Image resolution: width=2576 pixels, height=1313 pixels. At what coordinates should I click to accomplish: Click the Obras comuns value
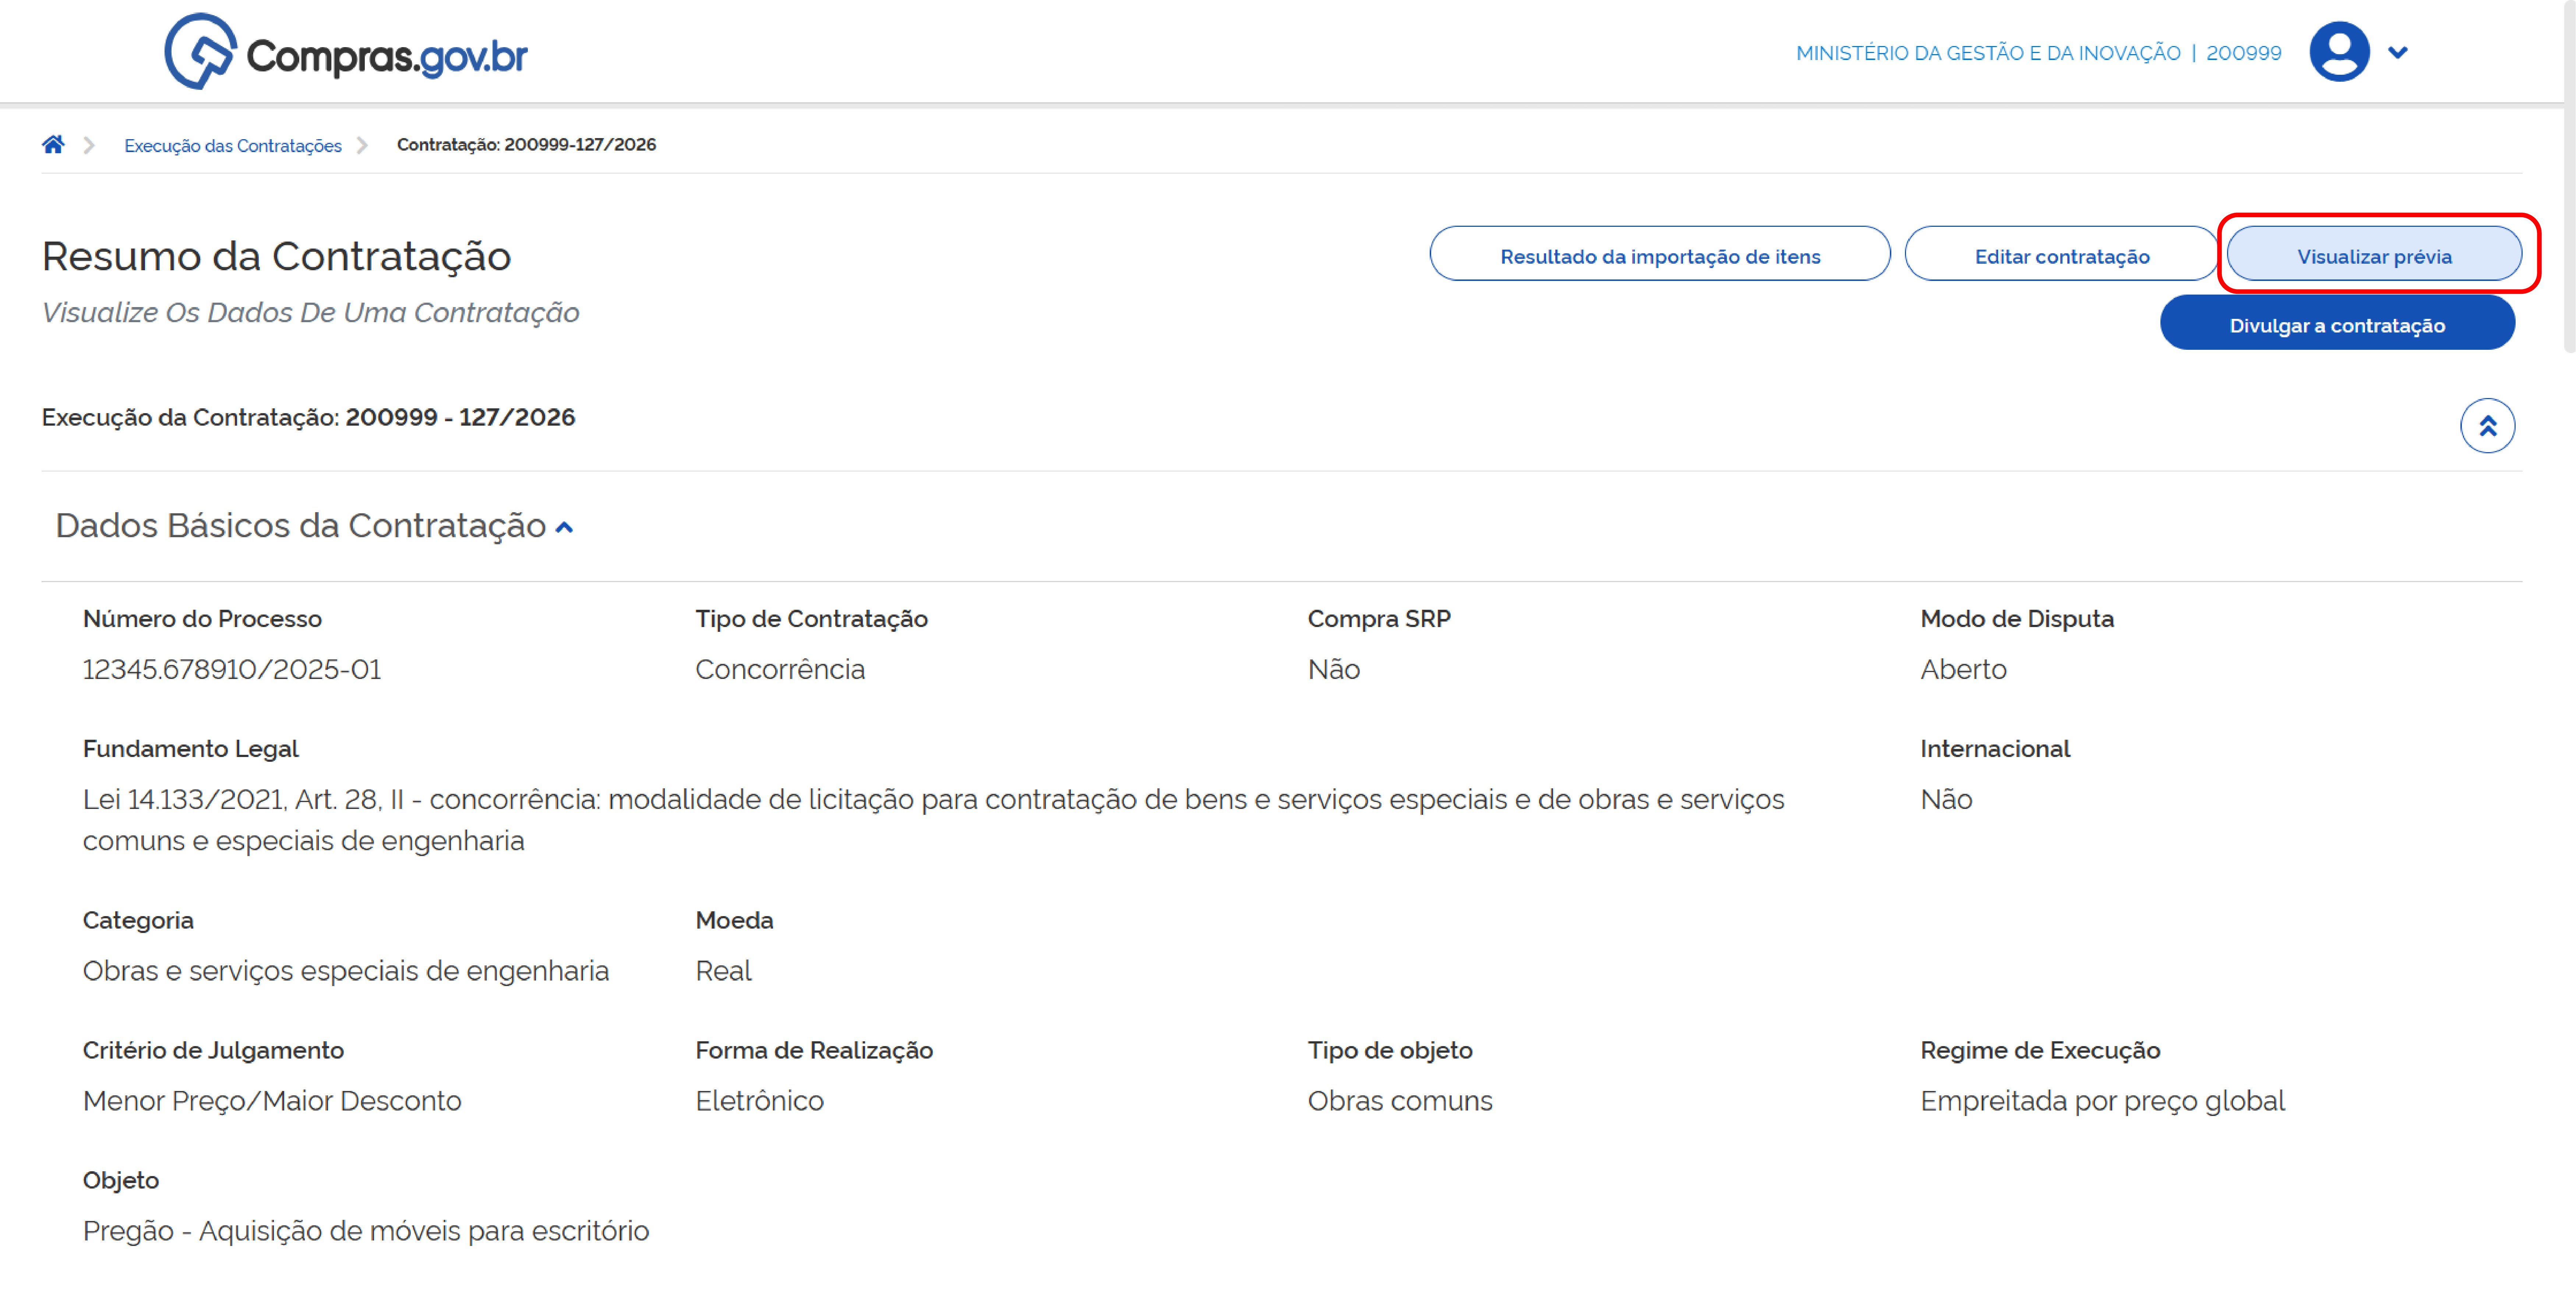click(x=1399, y=1101)
